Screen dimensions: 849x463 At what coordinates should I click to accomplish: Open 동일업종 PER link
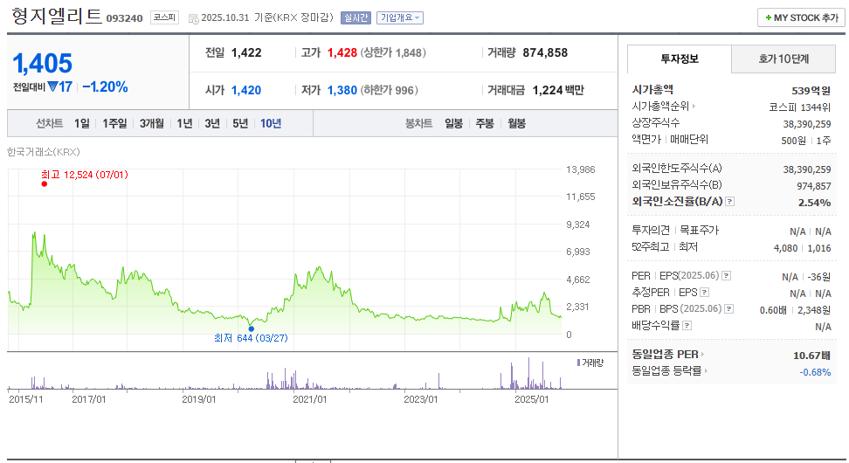pos(667,354)
